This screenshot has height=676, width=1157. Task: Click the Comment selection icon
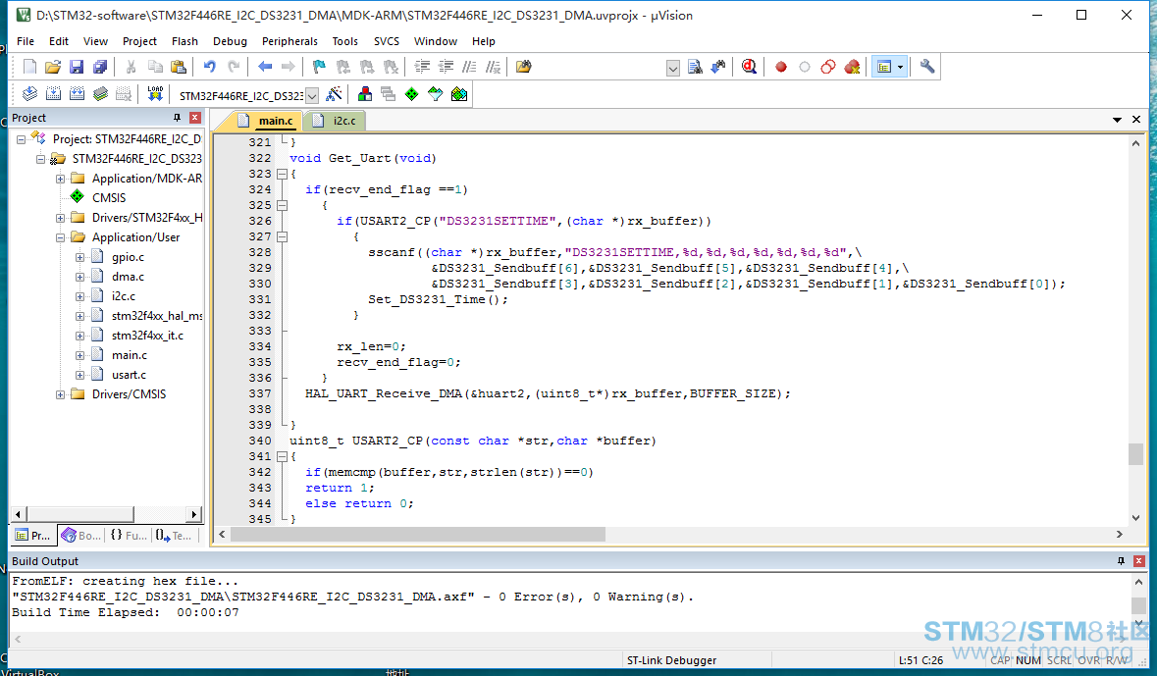469,67
